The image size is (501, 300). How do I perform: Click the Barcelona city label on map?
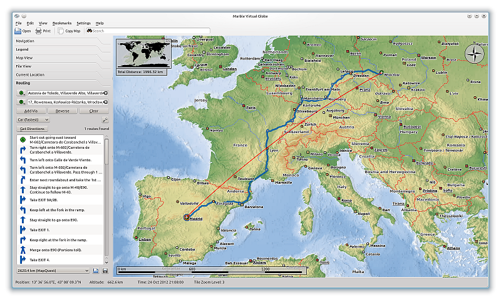(254, 207)
